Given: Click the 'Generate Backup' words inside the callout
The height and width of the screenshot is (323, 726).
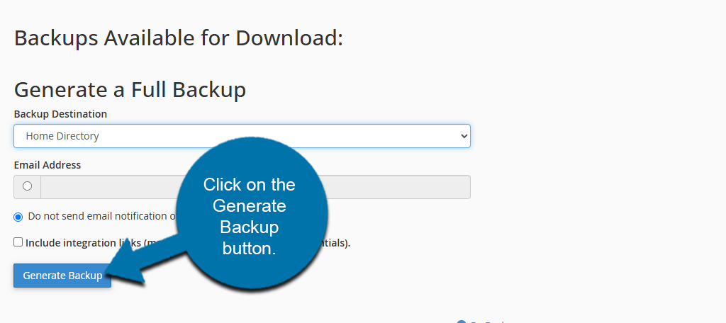Looking at the screenshot, I should click(x=249, y=216).
